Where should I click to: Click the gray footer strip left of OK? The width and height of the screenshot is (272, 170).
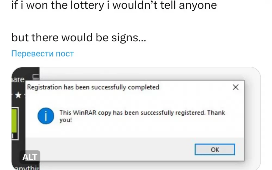pos(110,149)
